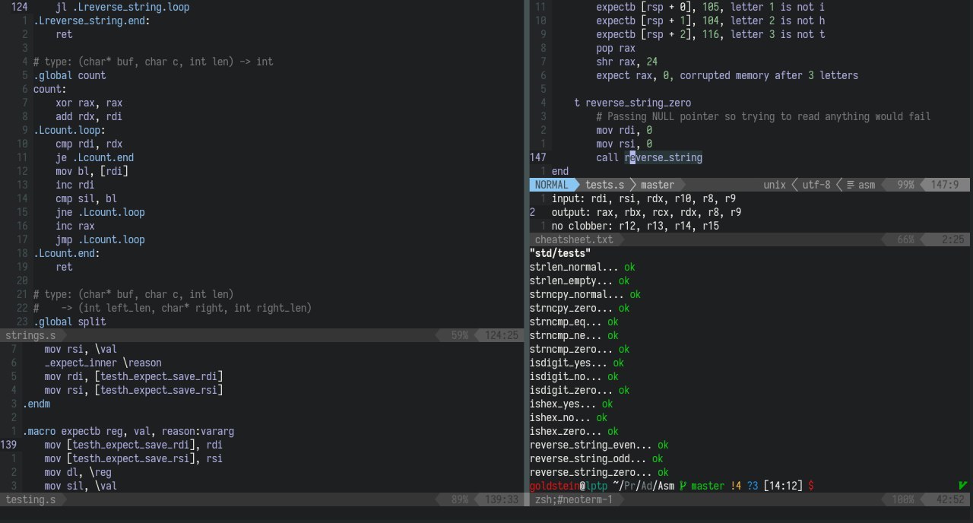
Task: Place cursor on the "# Passing NULL pointer" comment
Action: coord(763,116)
